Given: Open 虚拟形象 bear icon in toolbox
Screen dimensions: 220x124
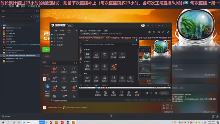Looking at the screenshot, I should click(x=64, y=88).
